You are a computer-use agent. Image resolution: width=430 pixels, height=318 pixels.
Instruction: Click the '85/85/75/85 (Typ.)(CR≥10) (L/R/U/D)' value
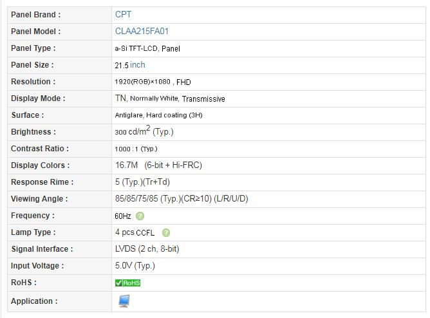[182, 199]
